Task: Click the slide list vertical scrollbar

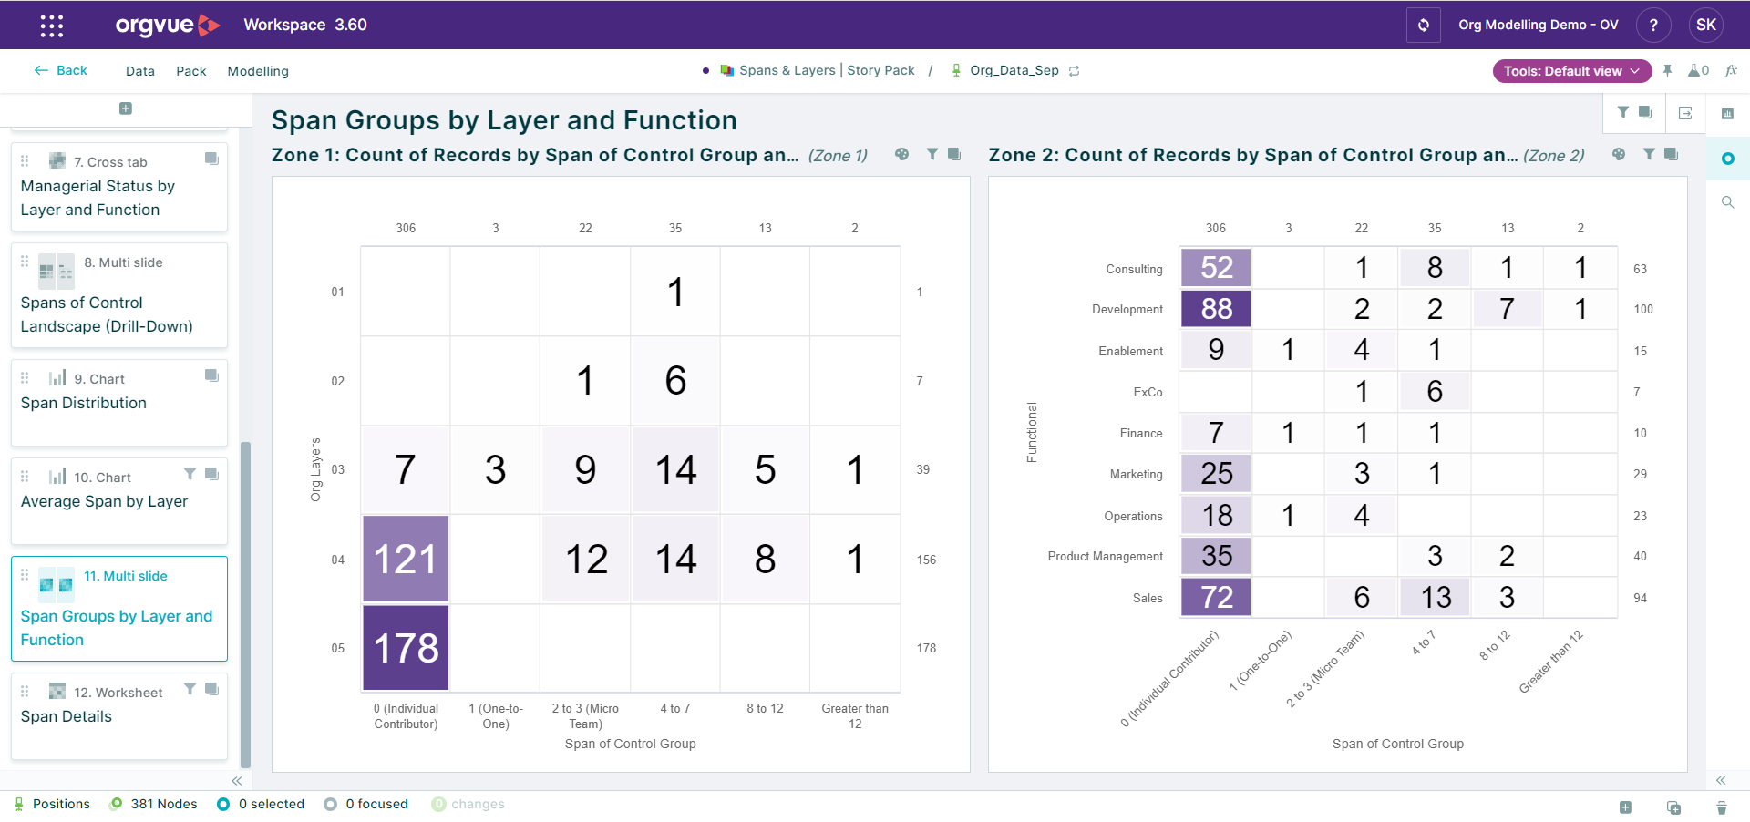Action: pyautogui.click(x=245, y=604)
